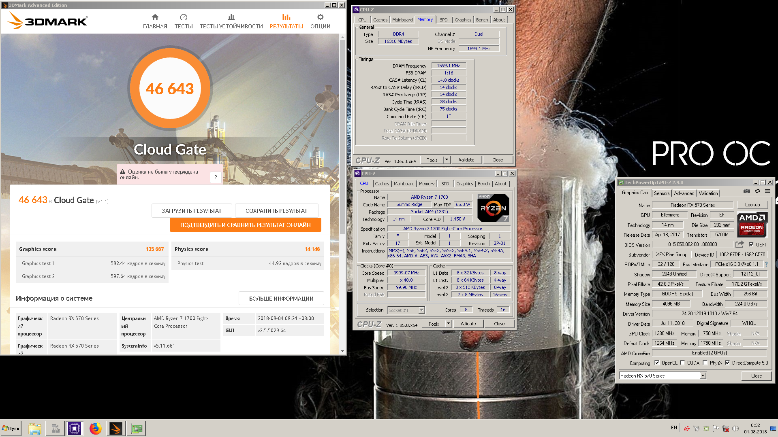Switch to Sensors tab in GPU-Z
Screen dimensions: 778x437
[662, 193]
